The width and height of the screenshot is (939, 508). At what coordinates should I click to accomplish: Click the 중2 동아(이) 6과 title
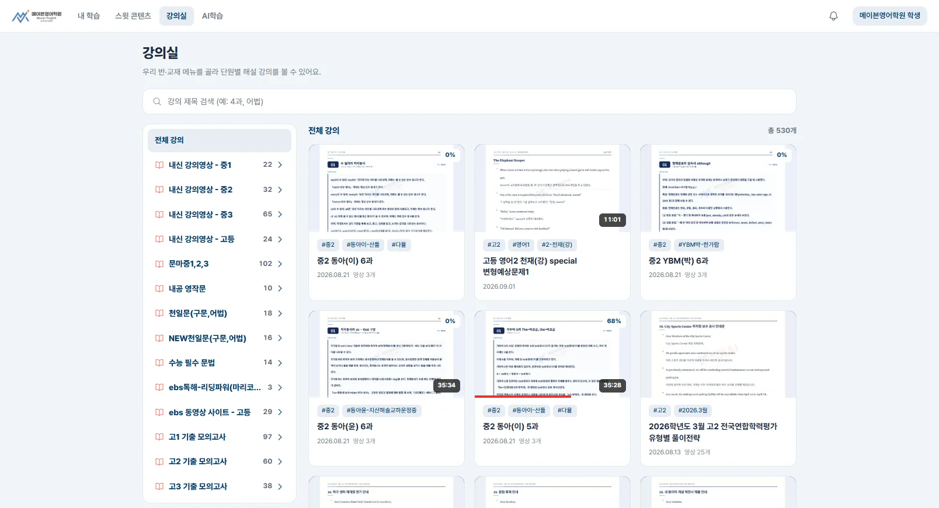click(345, 261)
